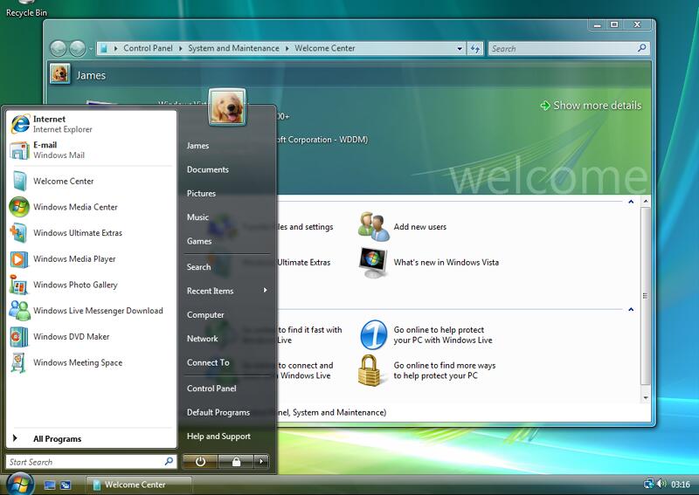Click the Welcome Center vertical scrollbar
This screenshot has width=699, height=495.
(x=646, y=297)
